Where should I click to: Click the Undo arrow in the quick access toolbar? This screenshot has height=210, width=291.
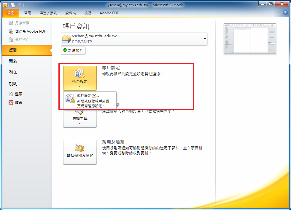19,5
